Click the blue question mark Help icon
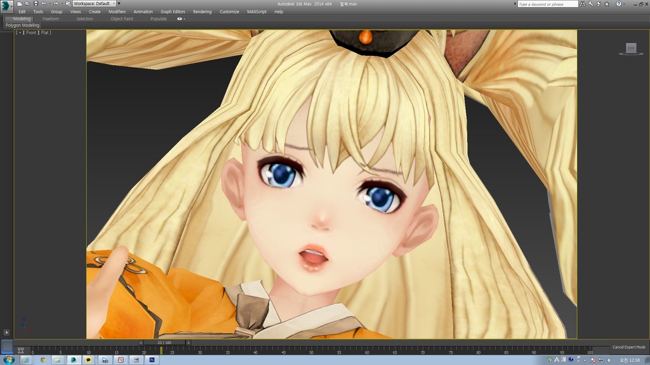Image resolution: width=650 pixels, height=365 pixels. [x=618, y=4]
